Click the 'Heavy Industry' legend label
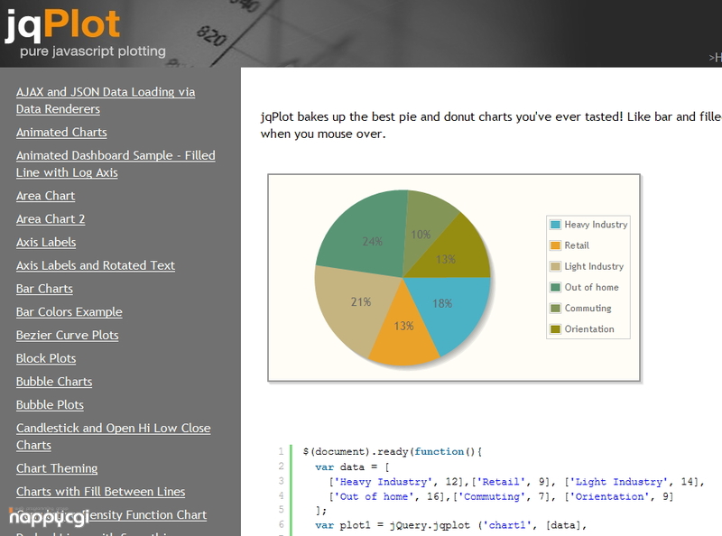Viewport: 722px width, 536px height. [596, 225]
